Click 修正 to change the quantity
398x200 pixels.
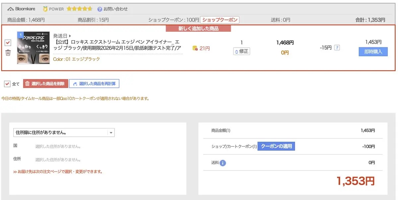click(x=241, y=51)
